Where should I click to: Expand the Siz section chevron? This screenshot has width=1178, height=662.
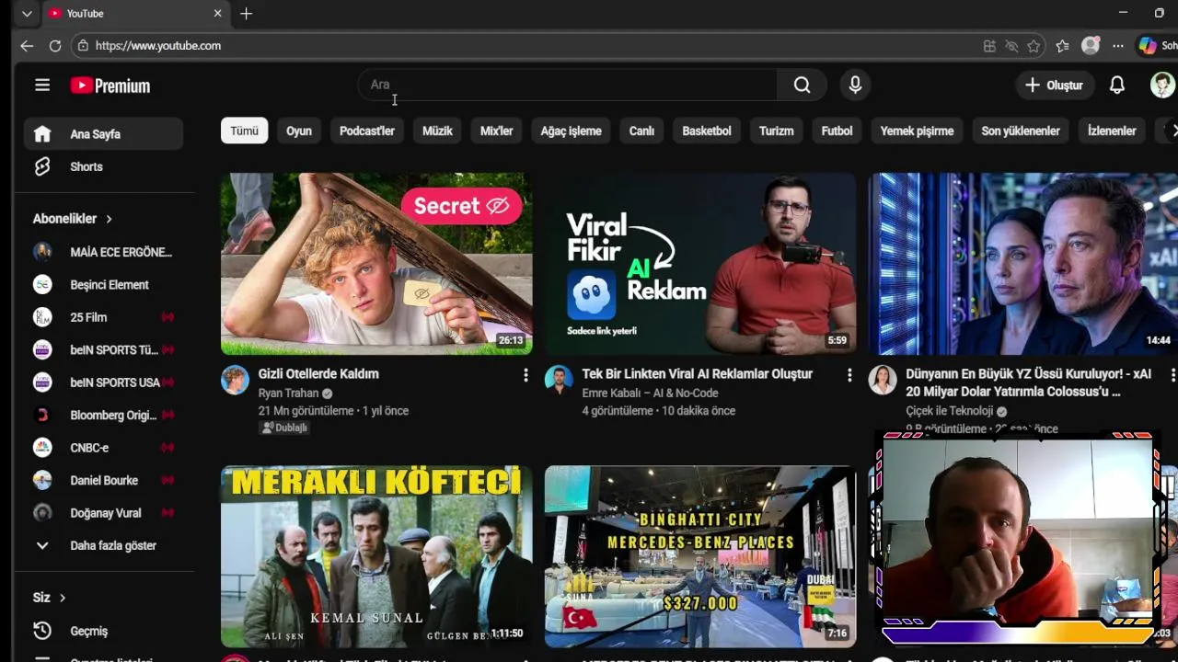63,598
